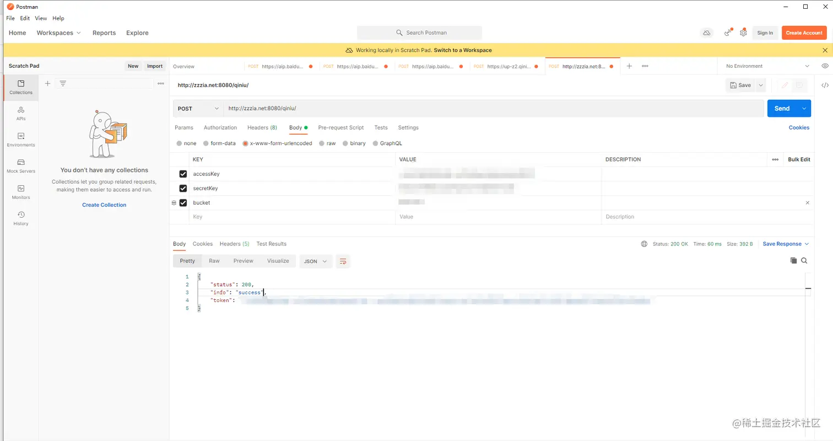Open the Help menu
Image resolution: width=833 pixels, height=441 pixels.
click(x=58, y=18)
